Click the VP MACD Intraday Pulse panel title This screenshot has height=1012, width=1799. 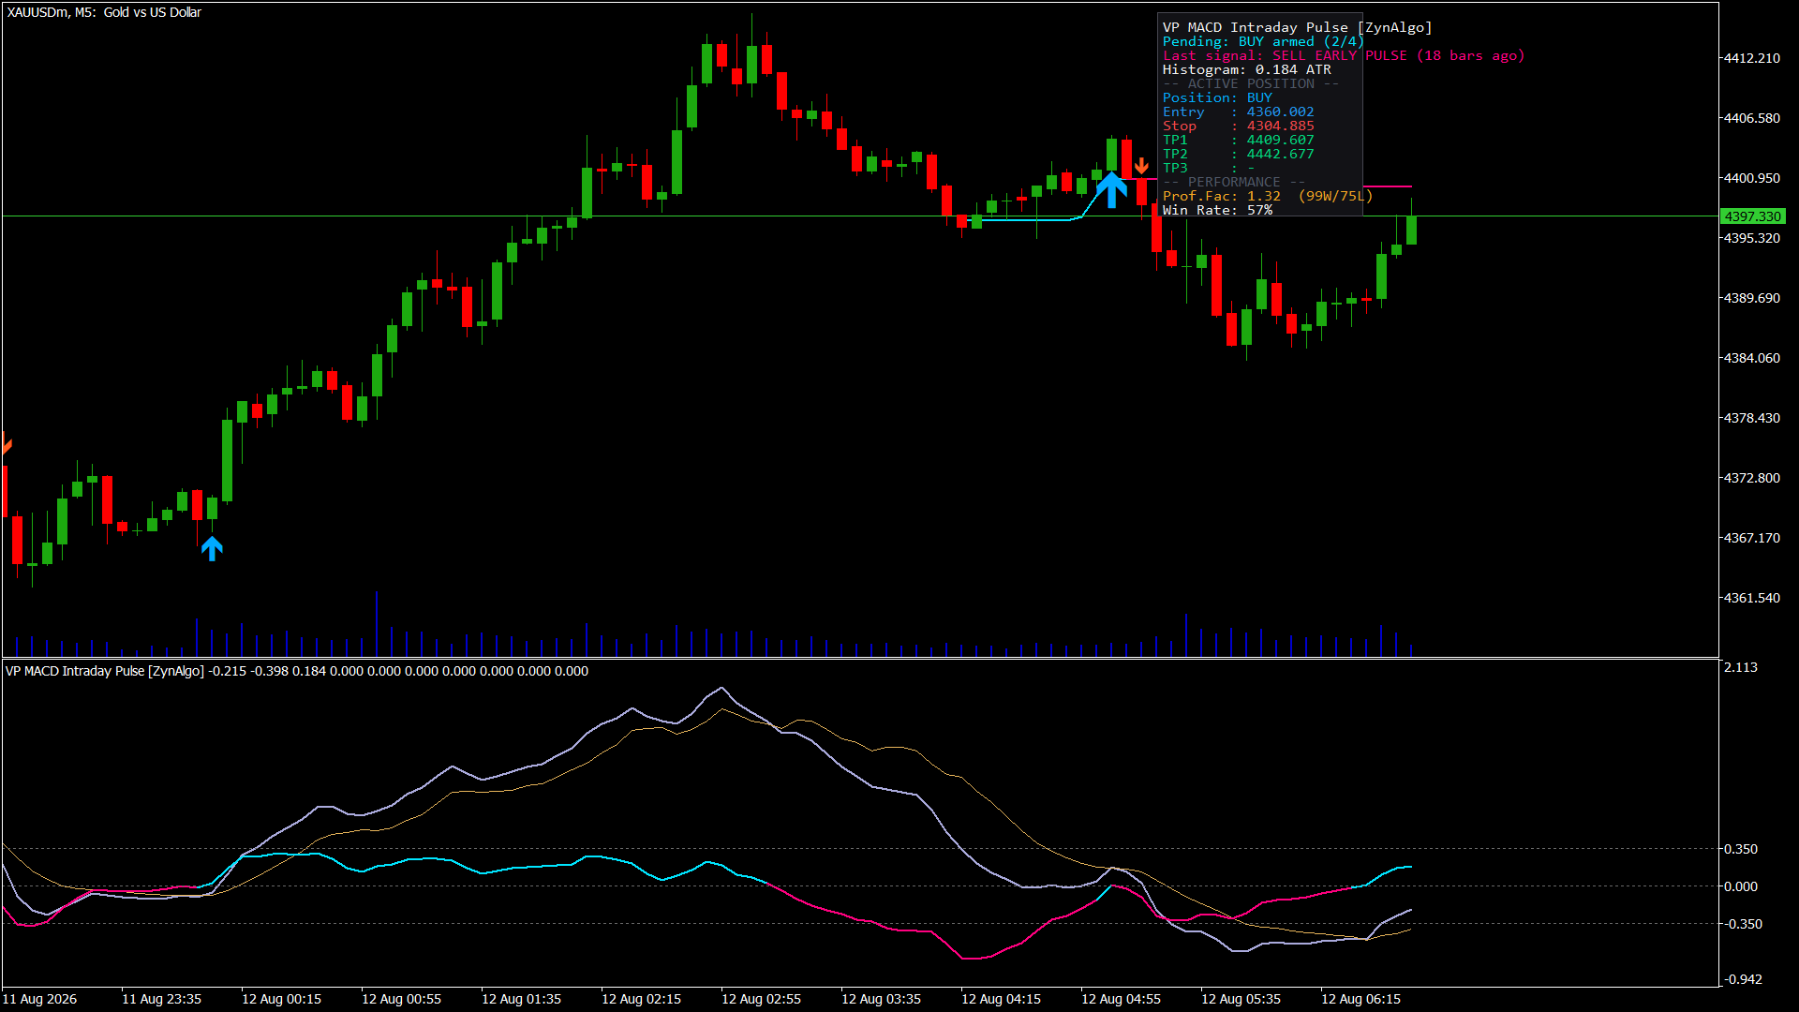[1297, 27]
